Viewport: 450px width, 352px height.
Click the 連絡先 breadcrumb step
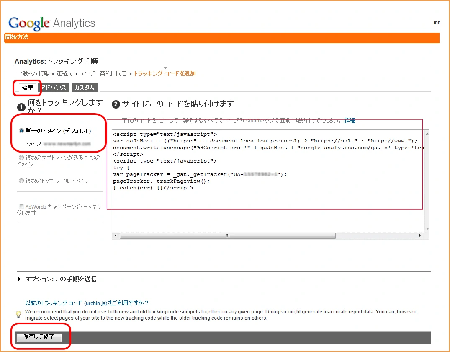click(x=64, y=74)
